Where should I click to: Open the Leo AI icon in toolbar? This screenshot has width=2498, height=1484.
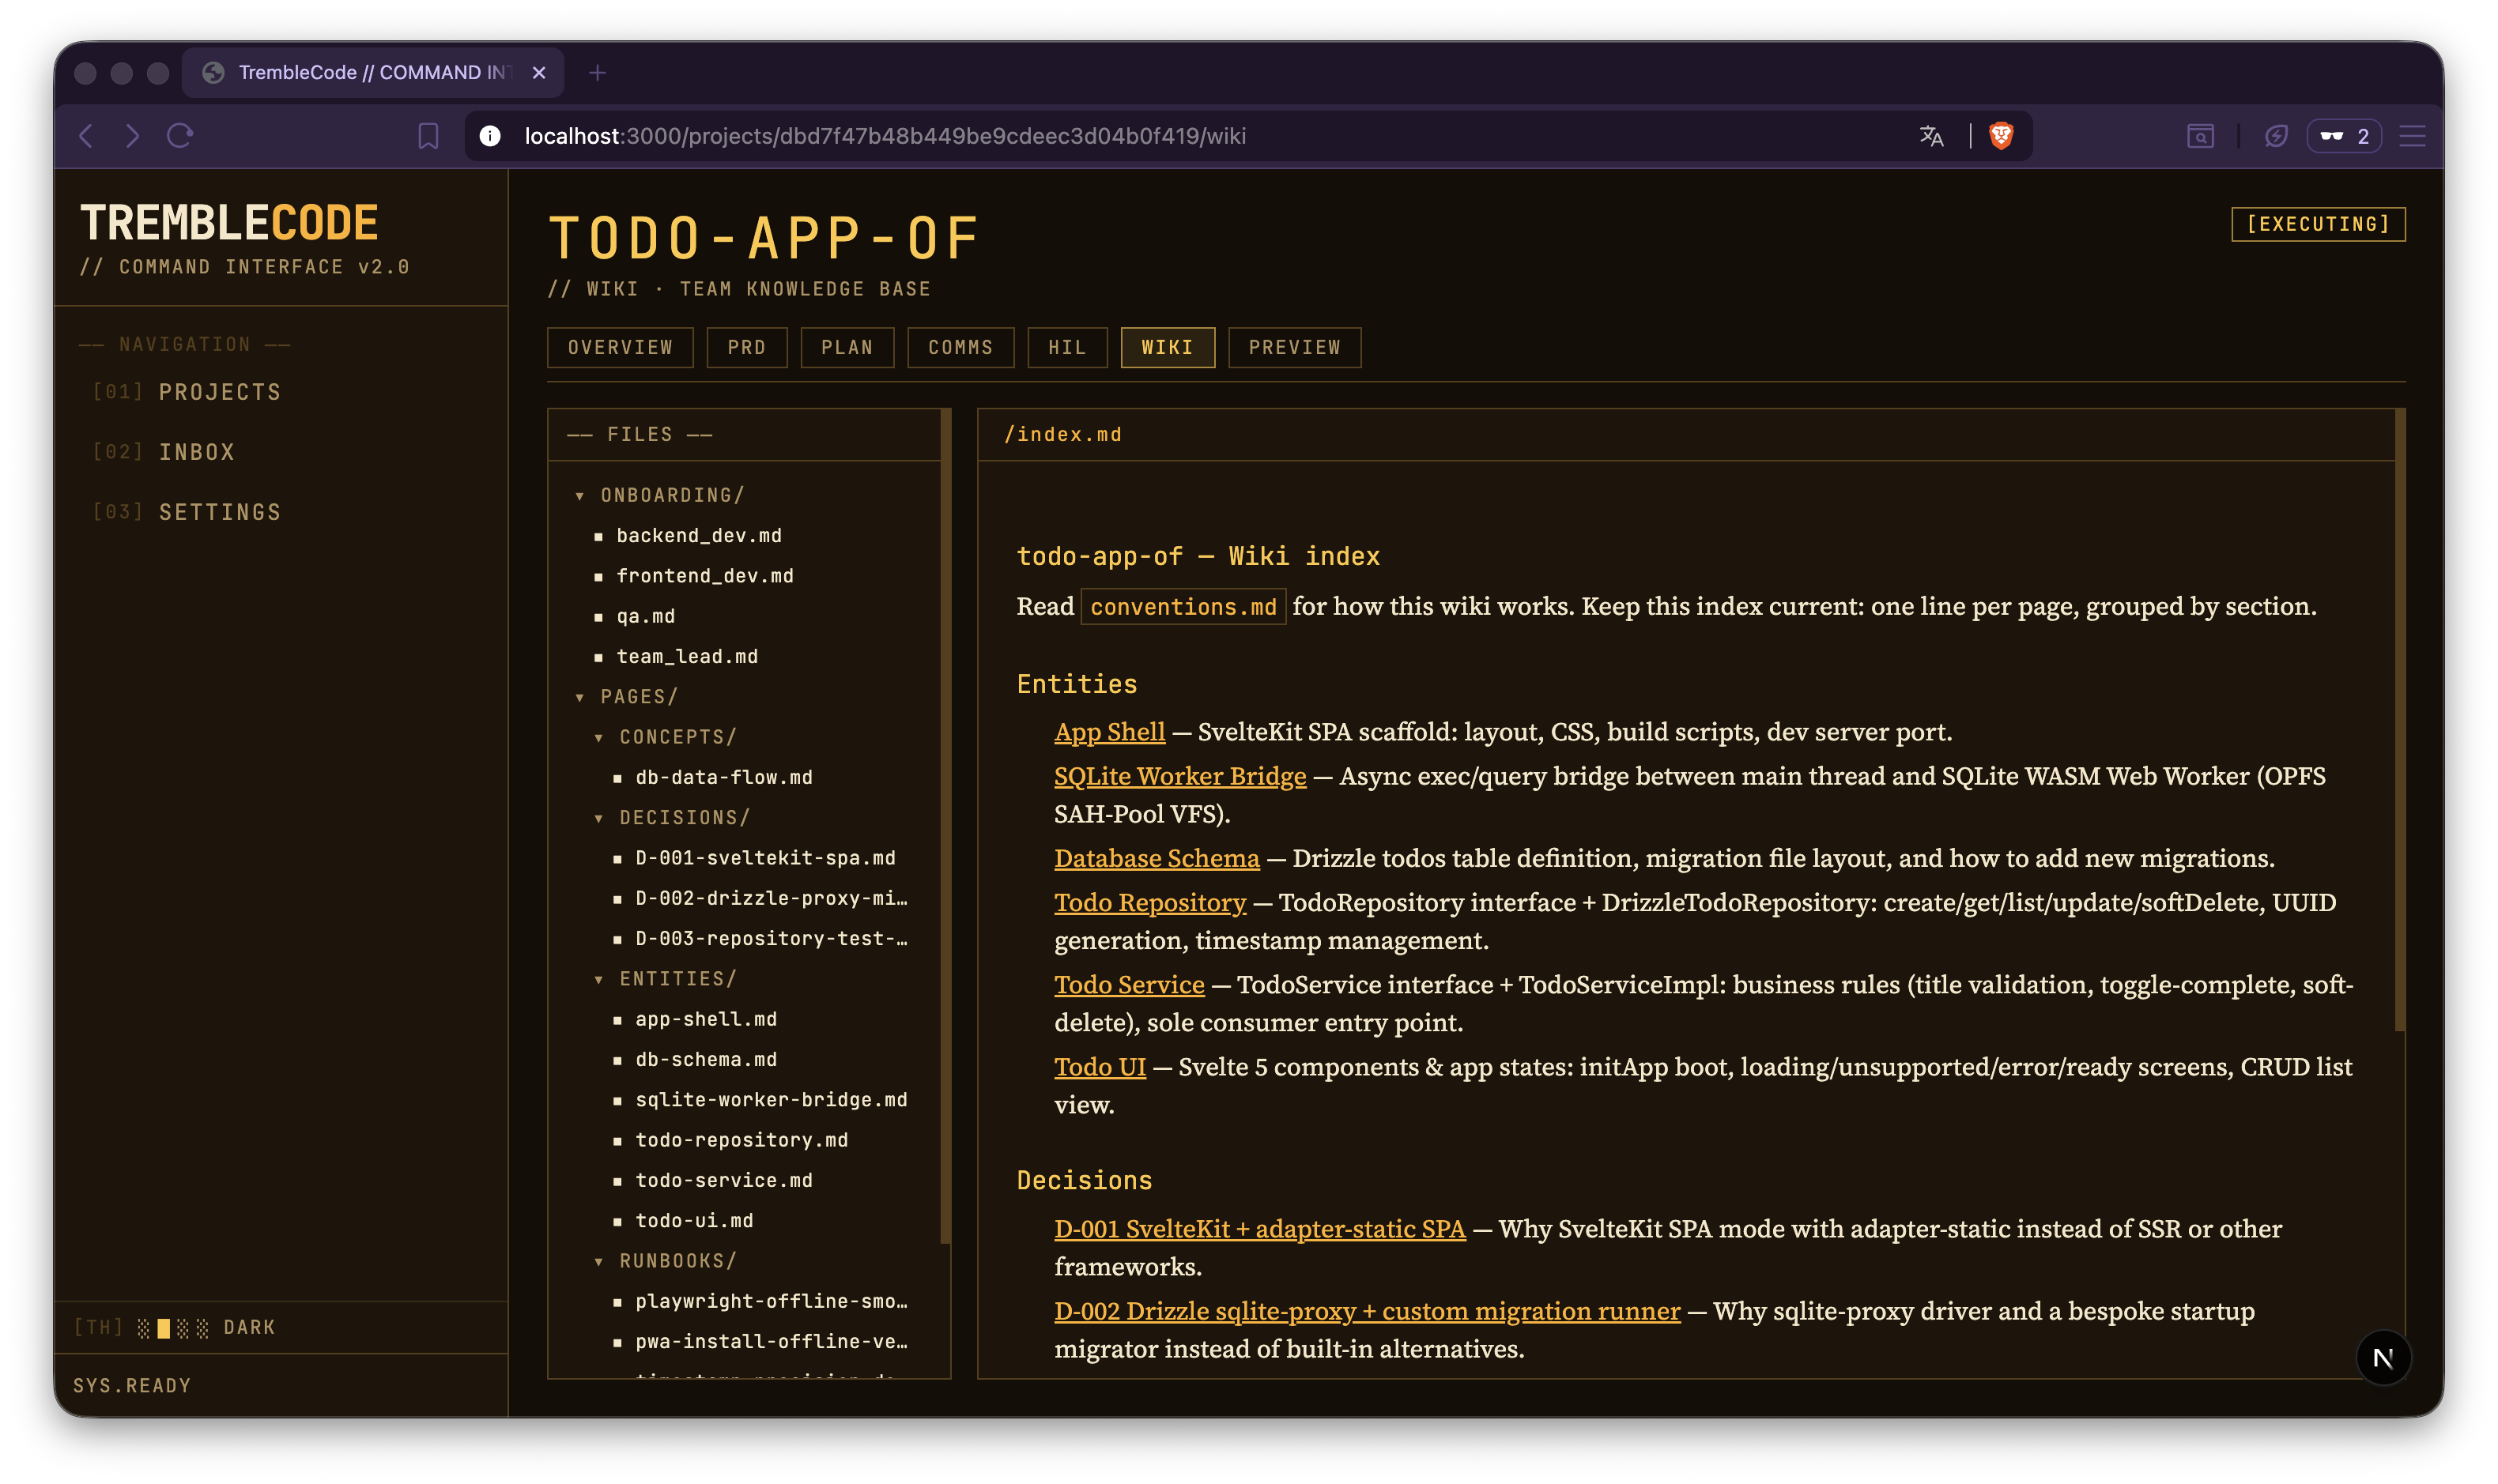[2276, 136]
